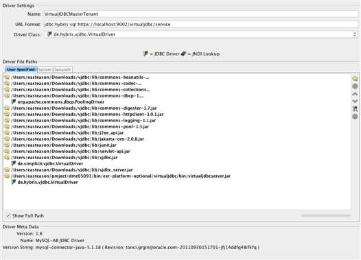The height and width of the screenshot is (260, 361).
Task: Click the jar icon beside commons-beanutils path
Action: [7, 78]
